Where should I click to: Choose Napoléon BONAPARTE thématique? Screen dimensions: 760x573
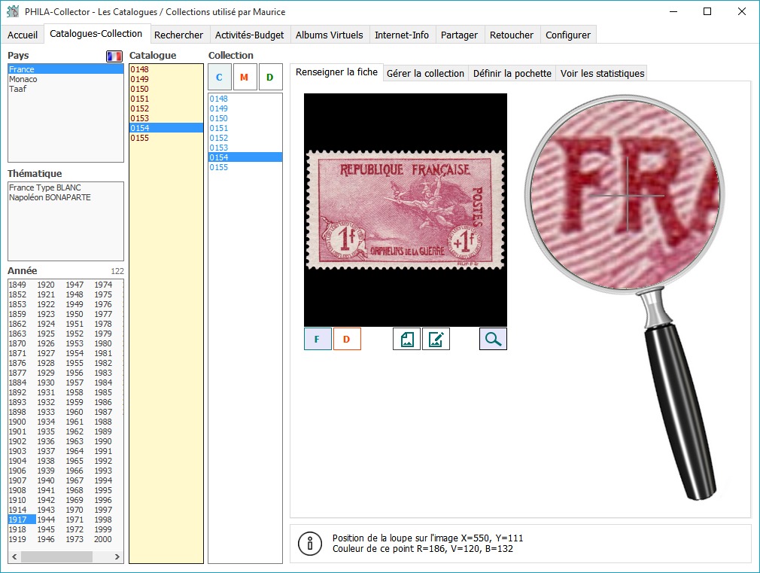click(x=66, y=197)
